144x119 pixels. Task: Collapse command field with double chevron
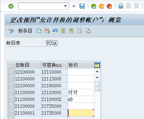click(x=74, y=6)
